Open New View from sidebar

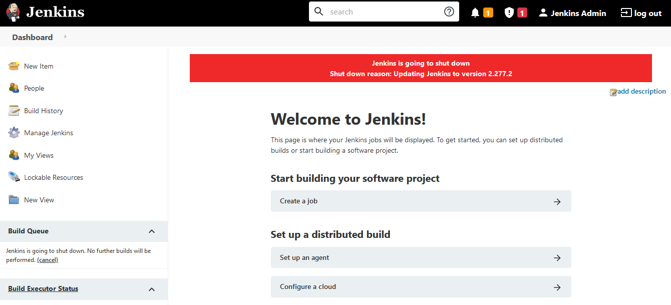[39, 200]
